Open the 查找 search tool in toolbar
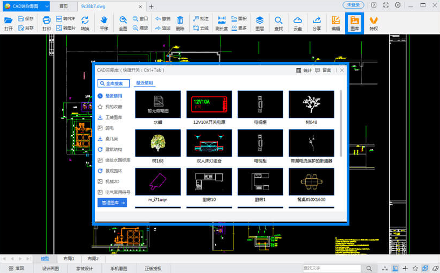 coord(278,23)
